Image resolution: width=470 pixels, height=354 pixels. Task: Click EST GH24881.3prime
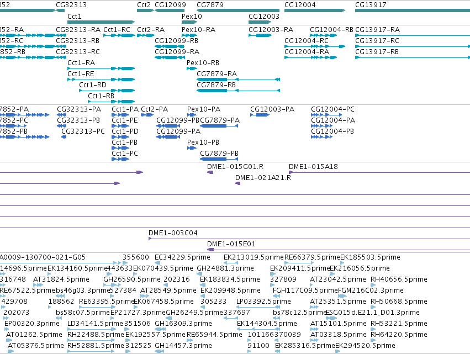pyautogui.click(x=225, y=268)
